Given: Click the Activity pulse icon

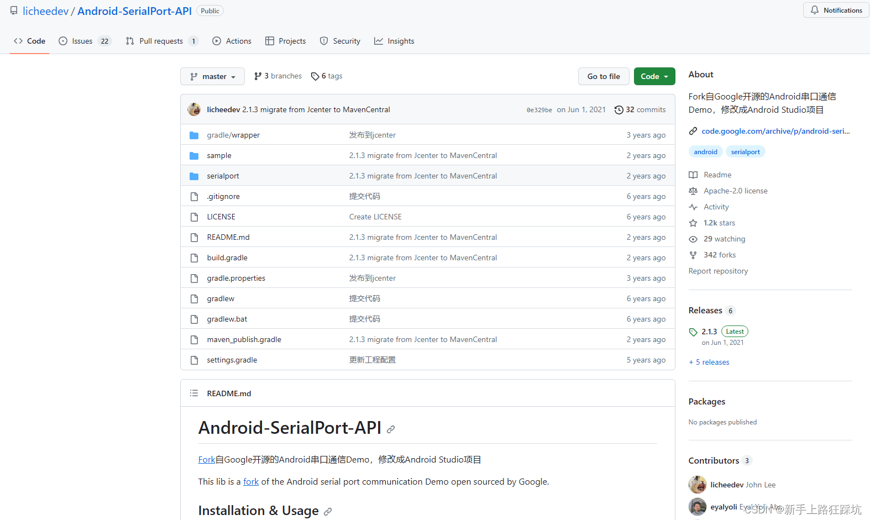Looking at the screenshot, I should tap(693, 207).
